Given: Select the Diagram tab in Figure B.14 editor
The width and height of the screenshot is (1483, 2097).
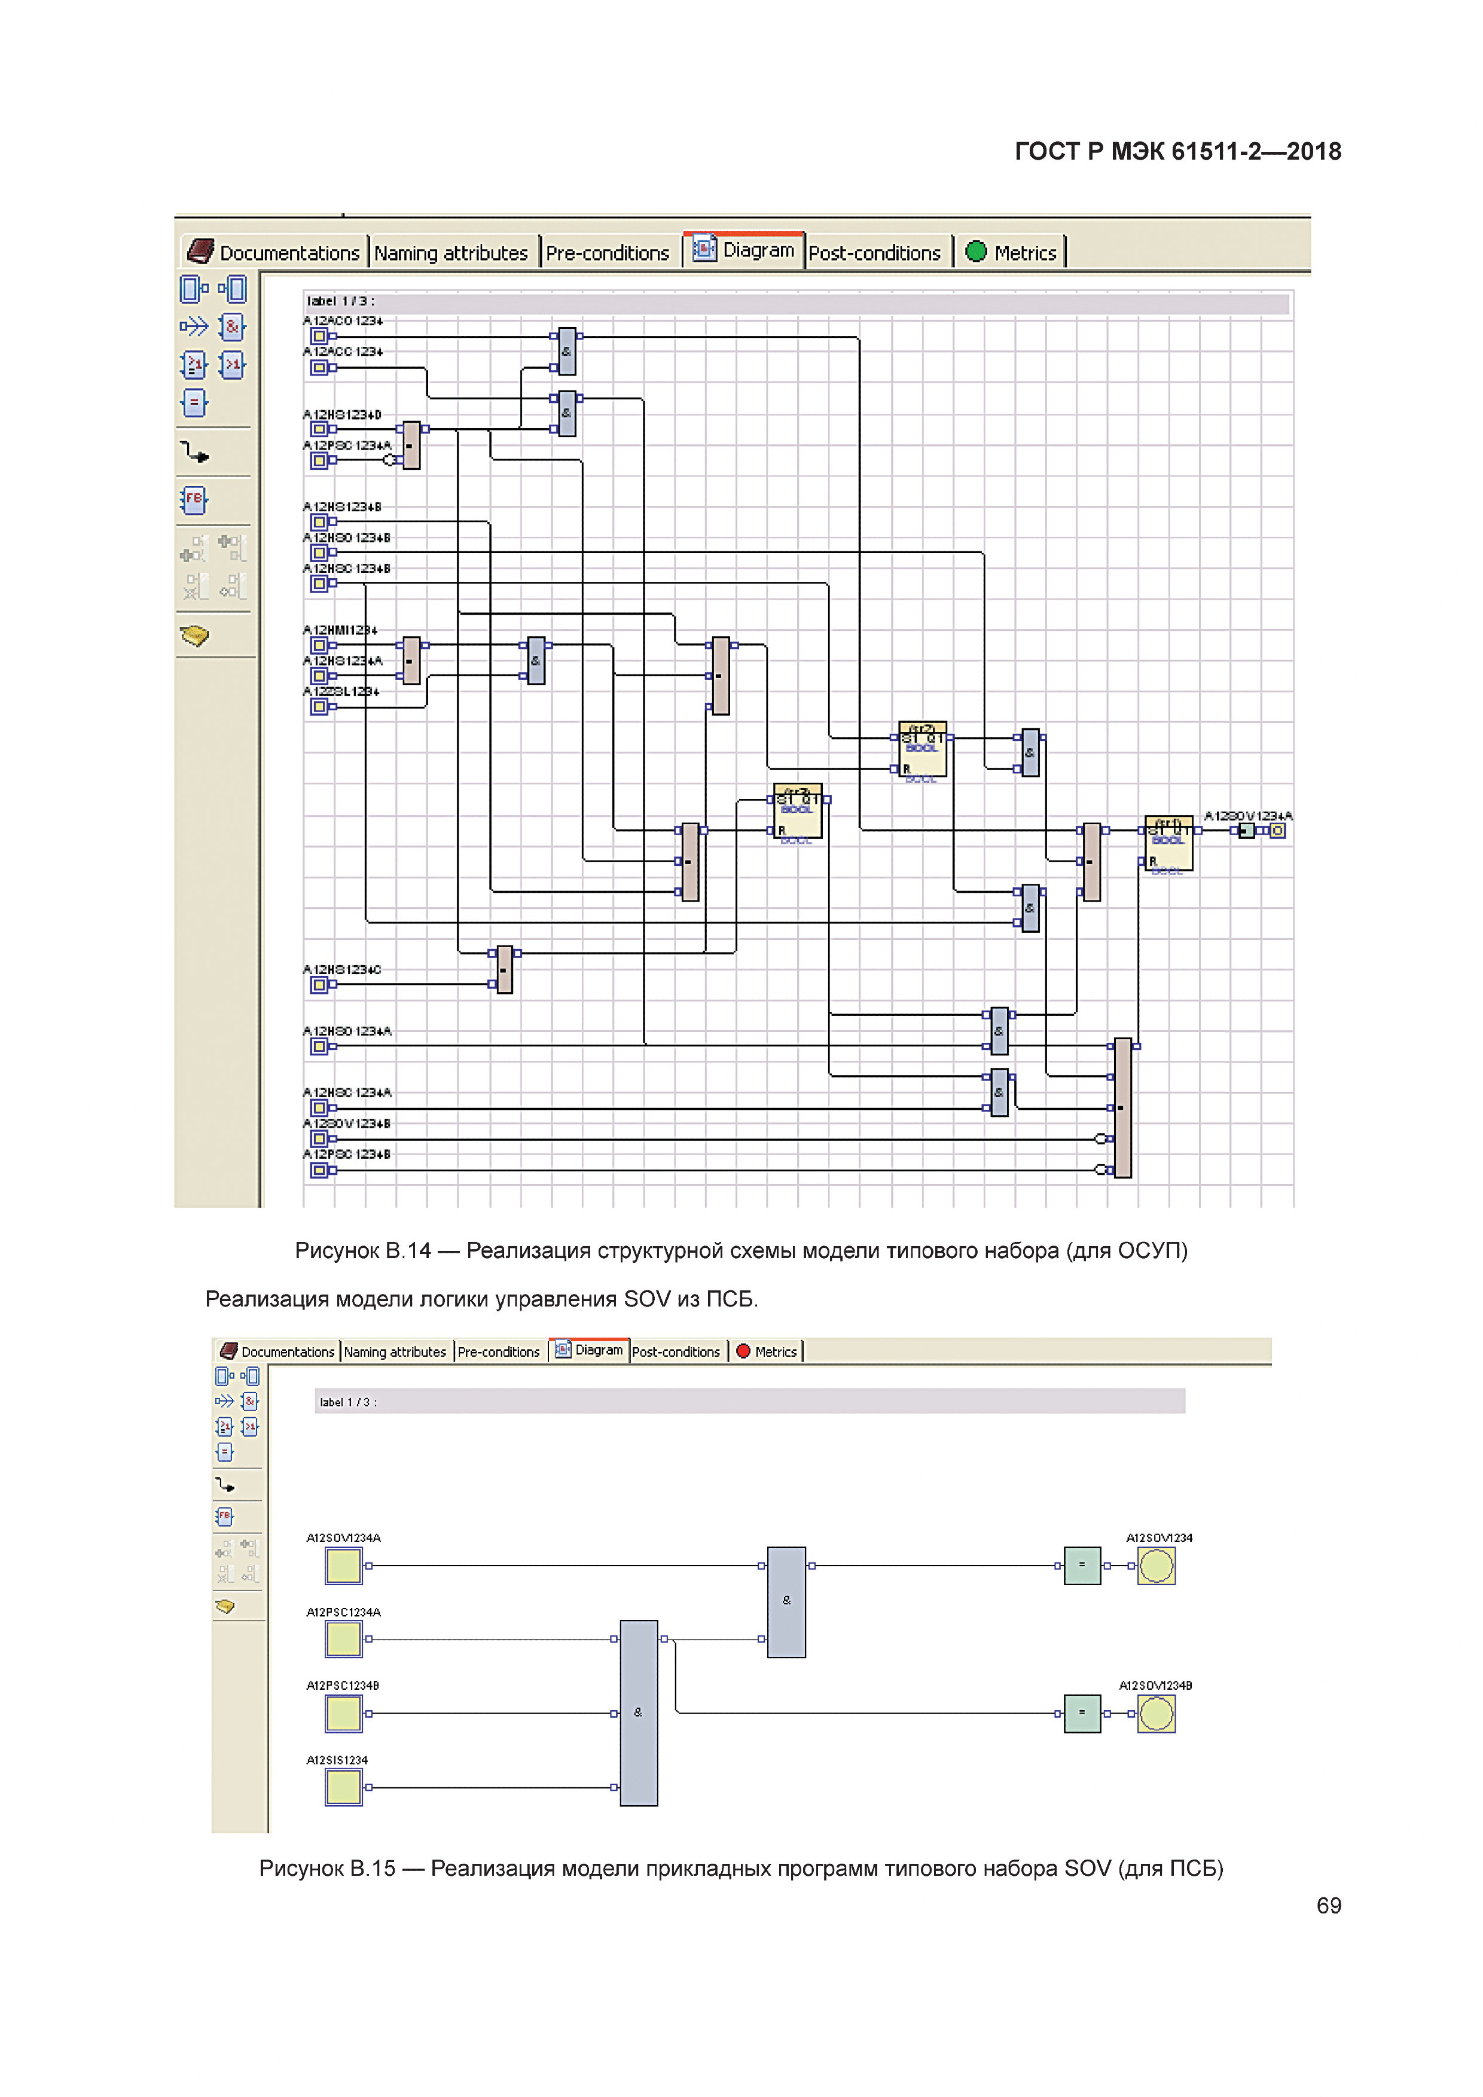Looking at the screenshot, I should 743,249.
